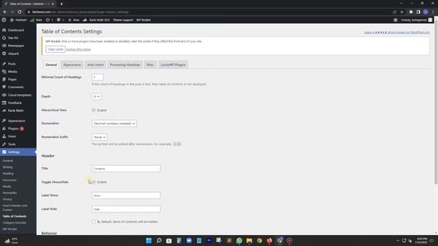This screenshot has height=246, width=438.
Task: Open Comments in sidebar
Action: pos(16,87)
